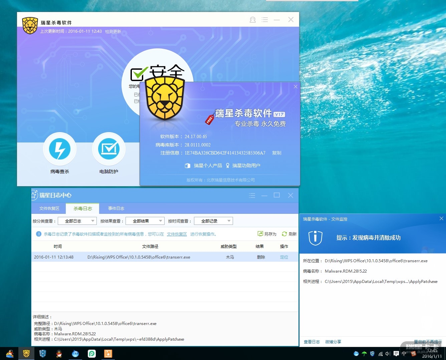Toggle the 中 input method indicator
Screen dimensions: 446x360
(404, 354)
